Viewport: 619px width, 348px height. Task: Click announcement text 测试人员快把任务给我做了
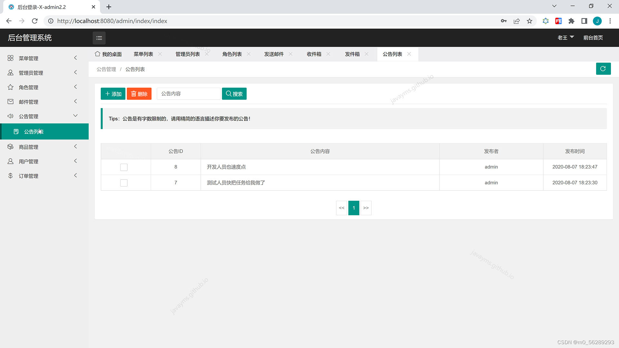(x=236, y=183)
